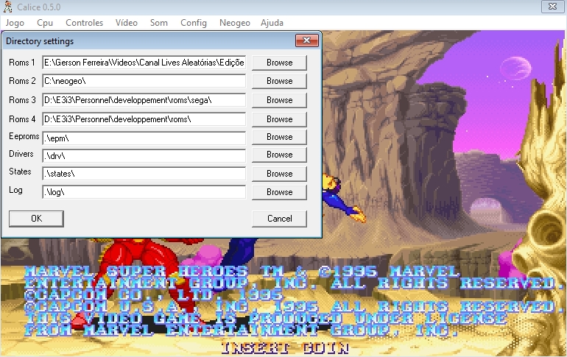567x357 pixels.
Task: Open the Controles menu
Action: pyautogui.click(x=84, y=23)
